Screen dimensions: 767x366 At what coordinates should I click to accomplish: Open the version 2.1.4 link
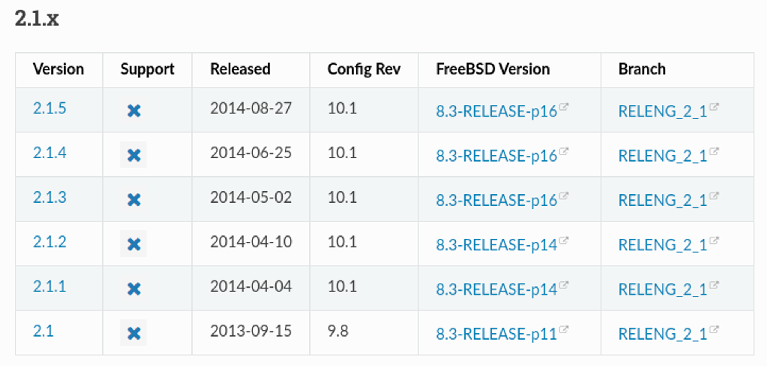tap(49, 153)
